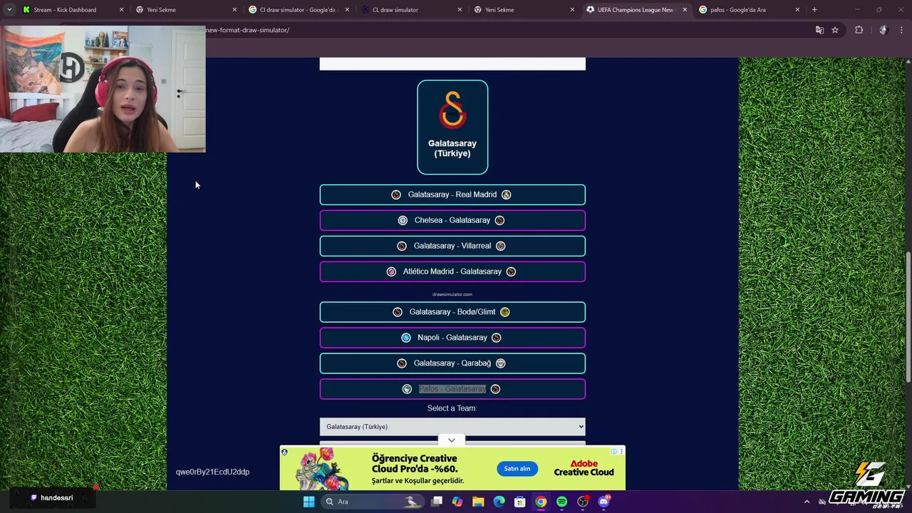Open Copilot from the taskbar
Screen dimensions: 912x513
click(x=457, y=502)
